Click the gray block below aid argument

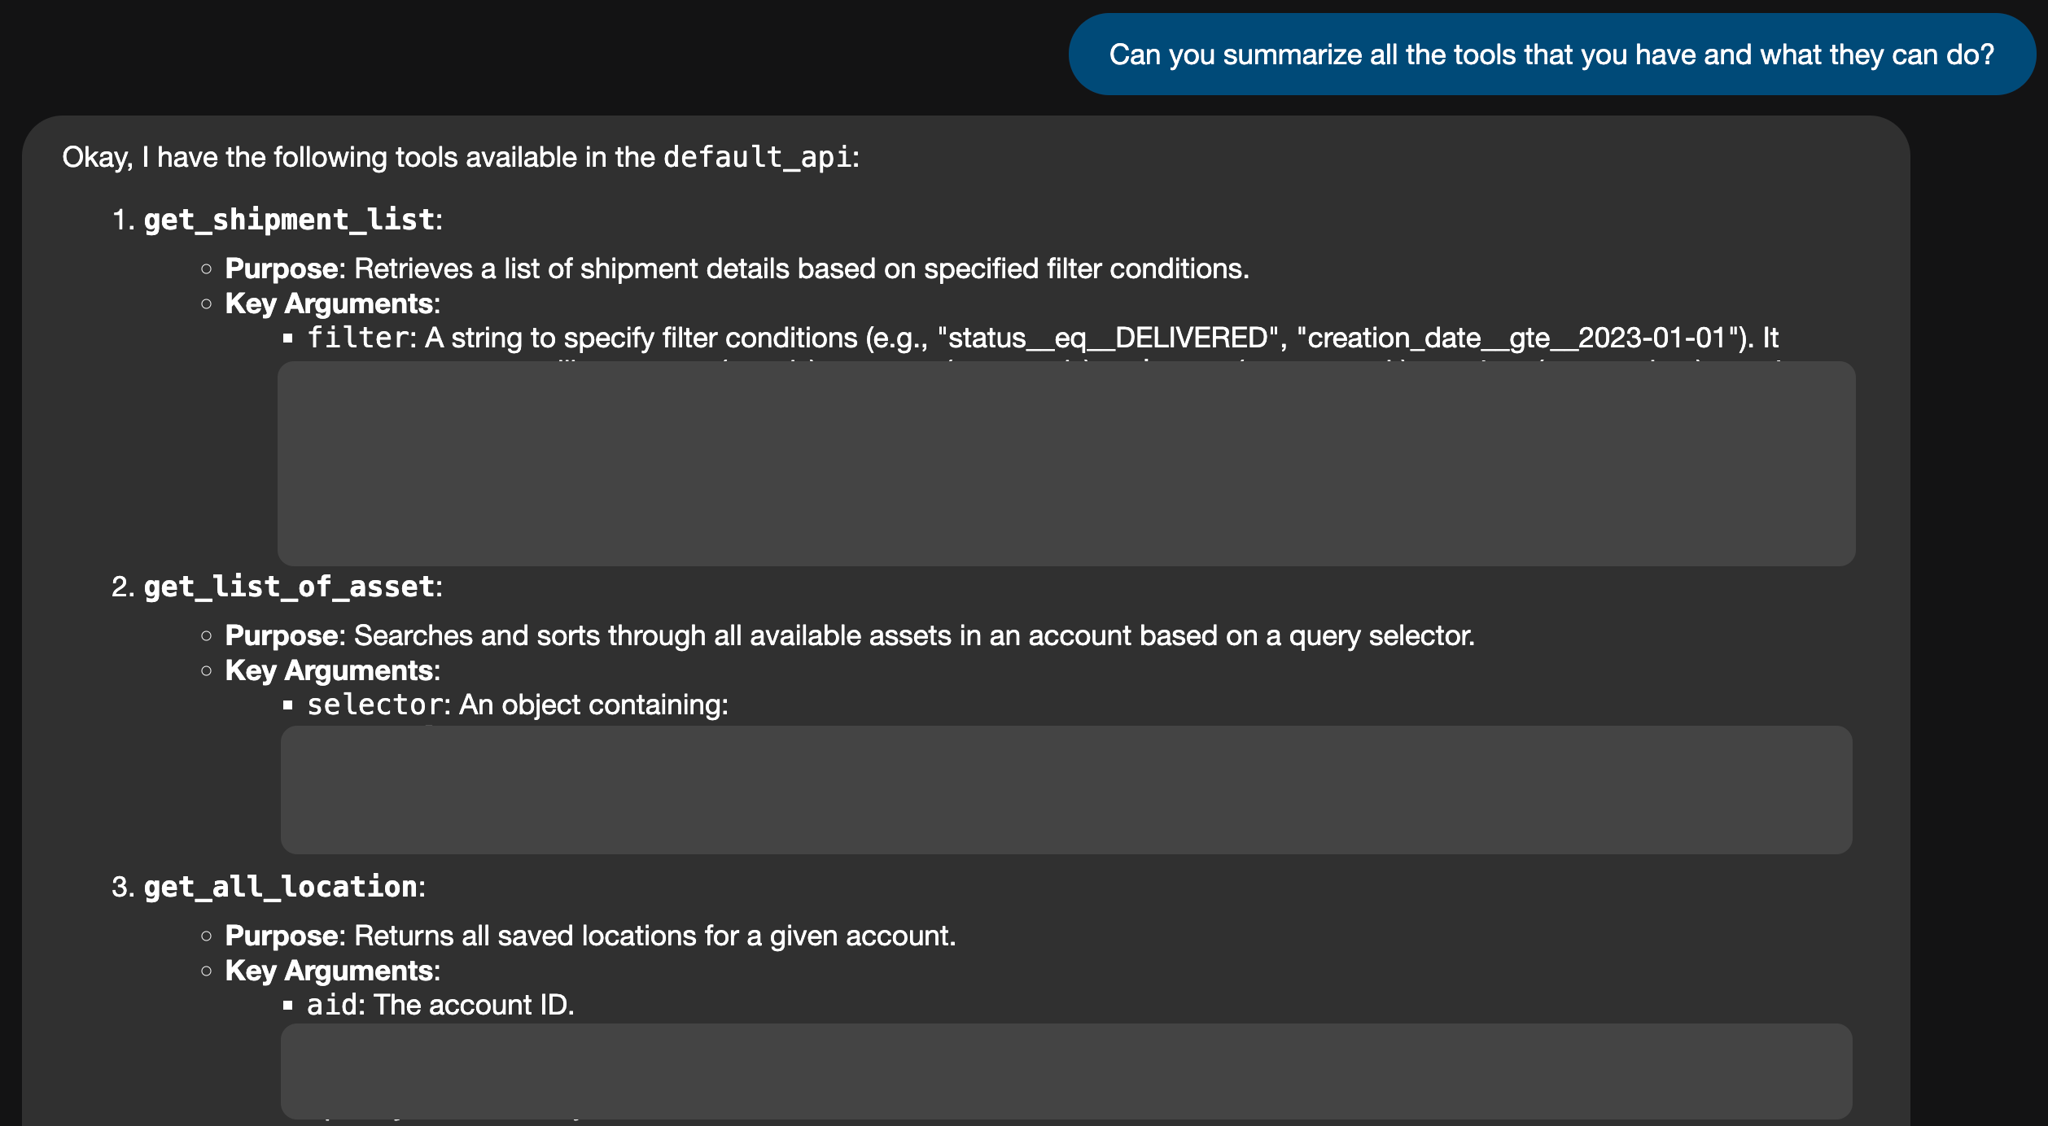click(x=1066, y=1071)
